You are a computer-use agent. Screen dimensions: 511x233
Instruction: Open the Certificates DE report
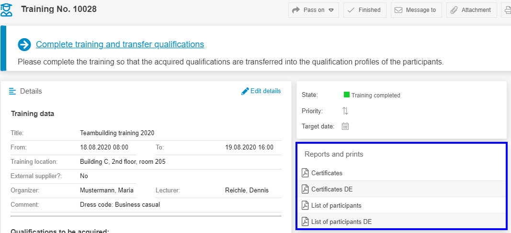tap(332, 189)
